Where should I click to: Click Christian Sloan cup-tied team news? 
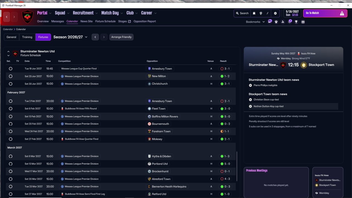pos(266,100)
